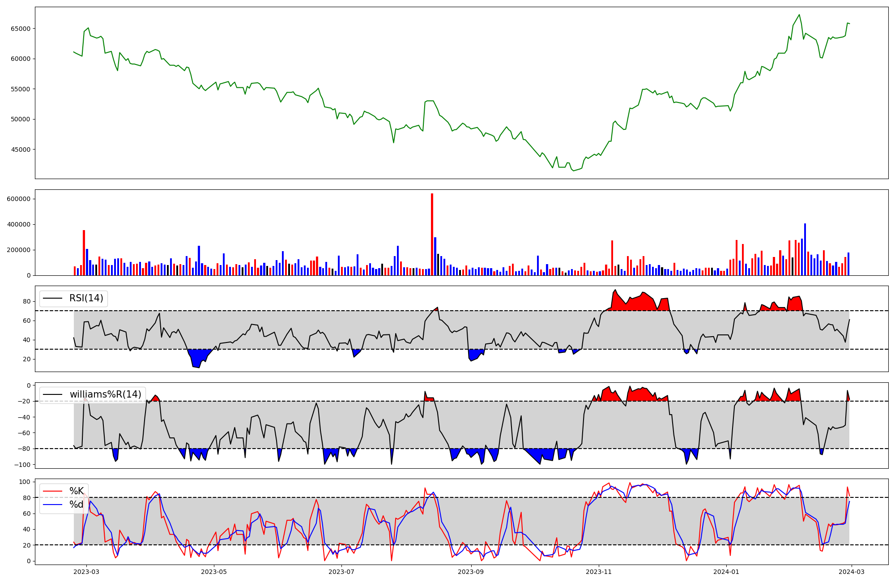The height and width of the screenshot is (582, 895).
Task: Click the RSI(14) legend entry
Action: (x=86, y=299)
